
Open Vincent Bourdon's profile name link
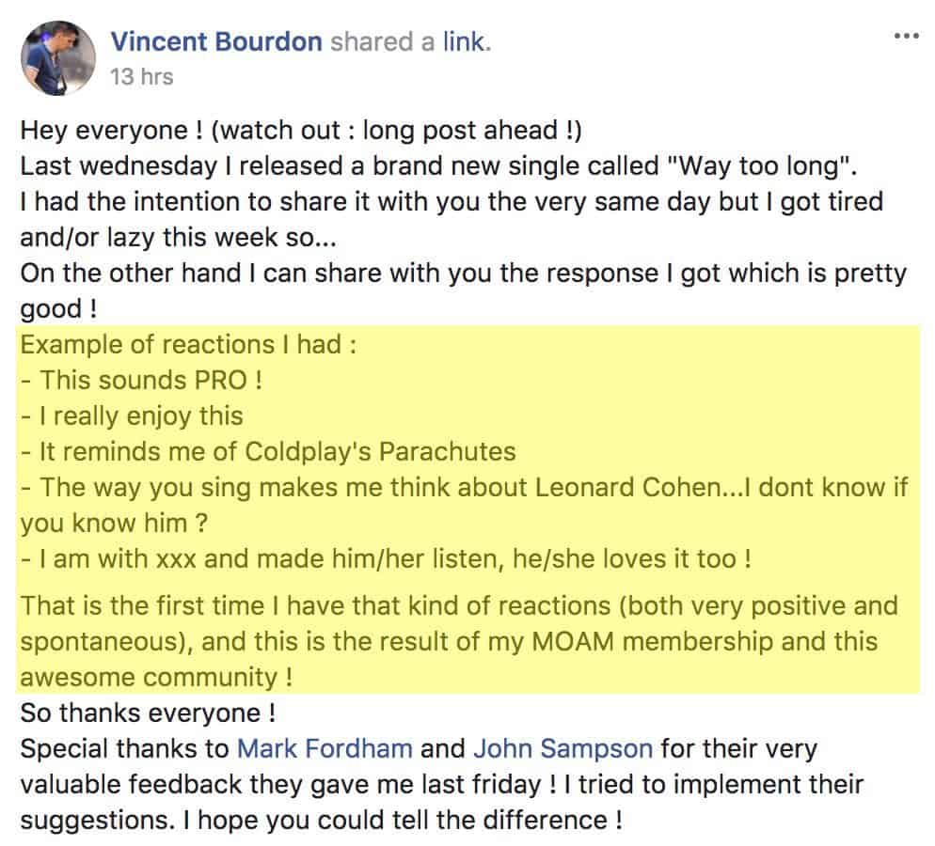[216, 41]
